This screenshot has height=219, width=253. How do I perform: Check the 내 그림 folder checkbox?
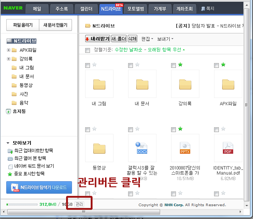tap(87, 65)
